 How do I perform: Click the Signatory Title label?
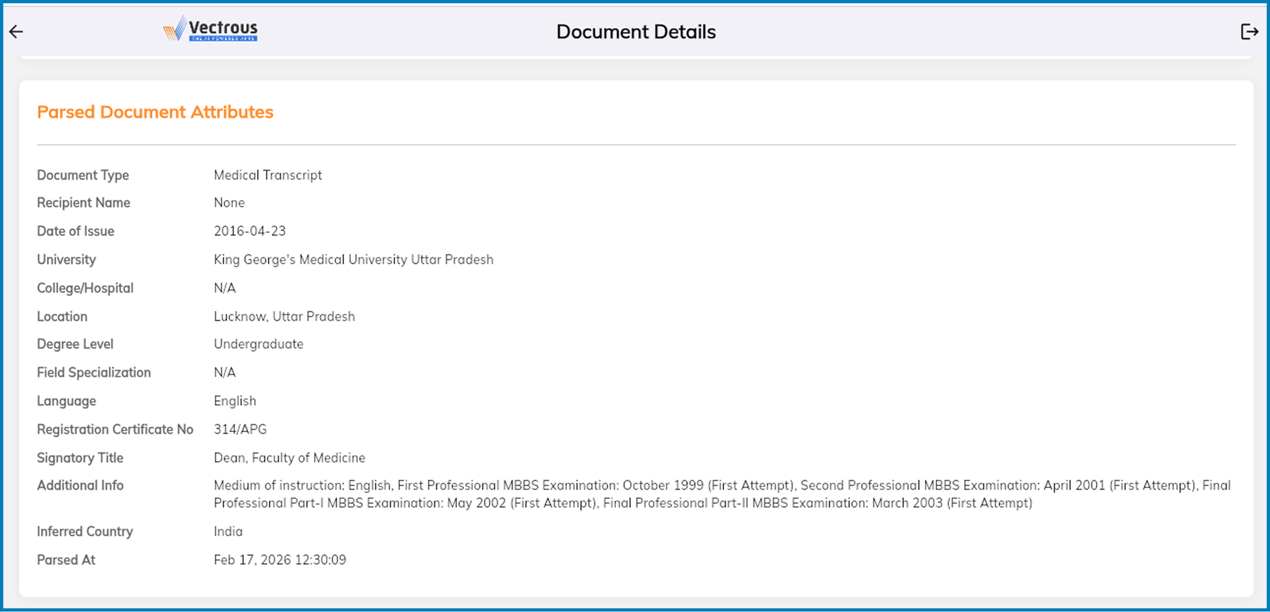coord(80,458)
